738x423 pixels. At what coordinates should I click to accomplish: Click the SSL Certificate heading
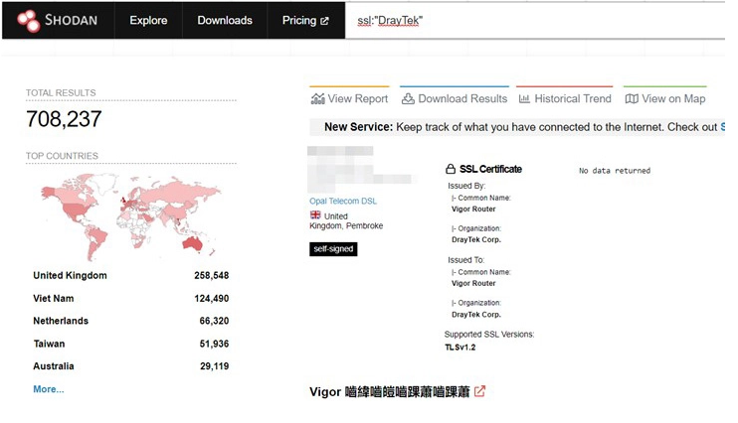(x=490, y=169)
